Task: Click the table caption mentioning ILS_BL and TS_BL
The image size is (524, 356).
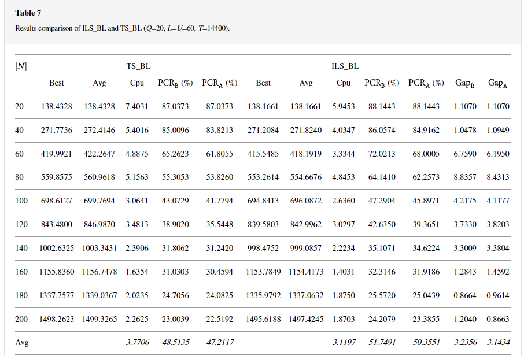Action: pos(122,28)
